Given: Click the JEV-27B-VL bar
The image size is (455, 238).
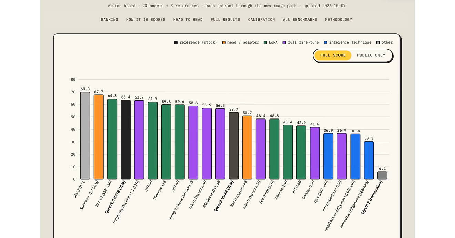Looking at the screenshot, I should 85,136.
